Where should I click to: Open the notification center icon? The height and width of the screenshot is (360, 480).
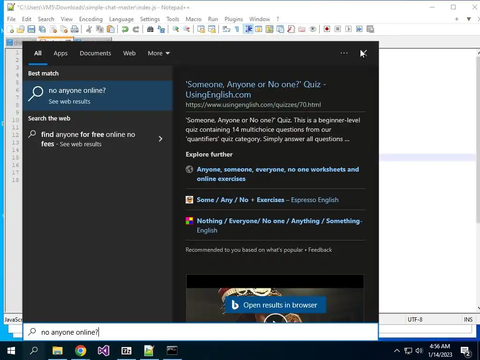coord(465,351)
